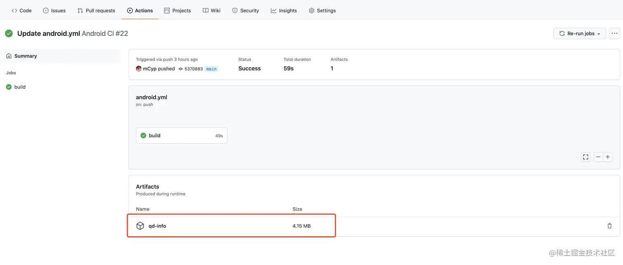Click the 49s build duration

pyautogui.click(x=219, y=136)
